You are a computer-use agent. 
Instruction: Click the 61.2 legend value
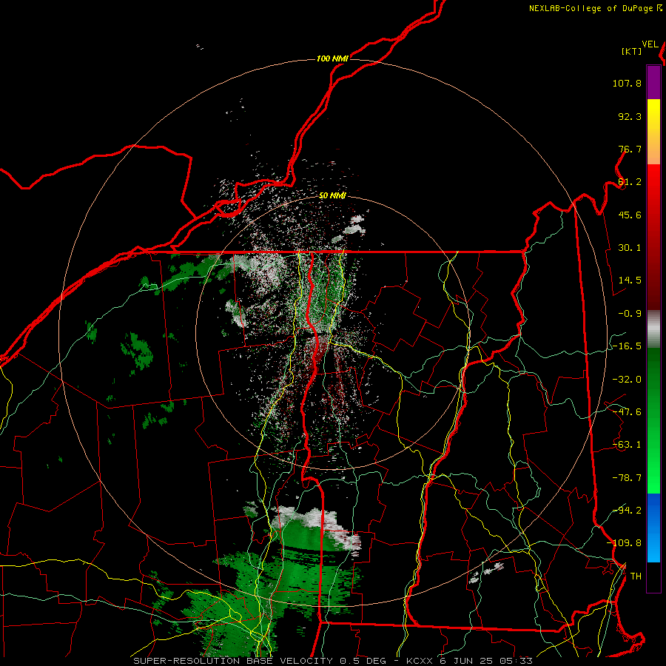tap(630, 182)
